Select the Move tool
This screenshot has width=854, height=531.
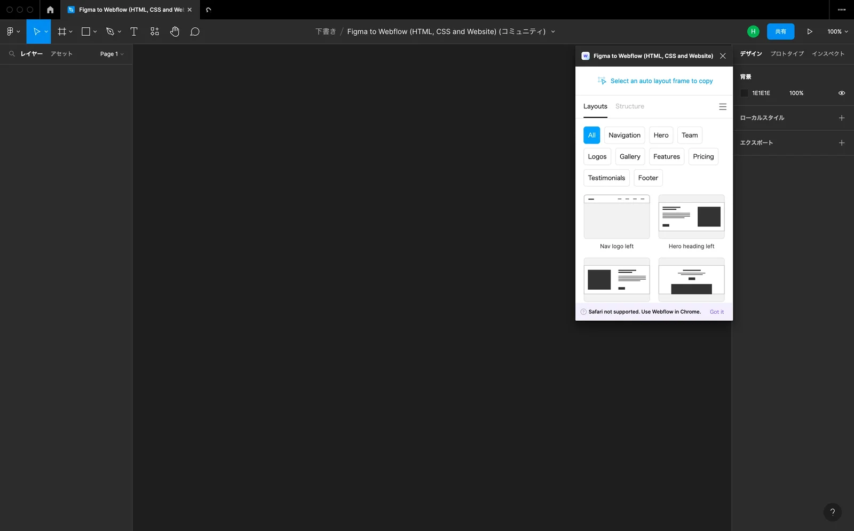tap(36, 31)
